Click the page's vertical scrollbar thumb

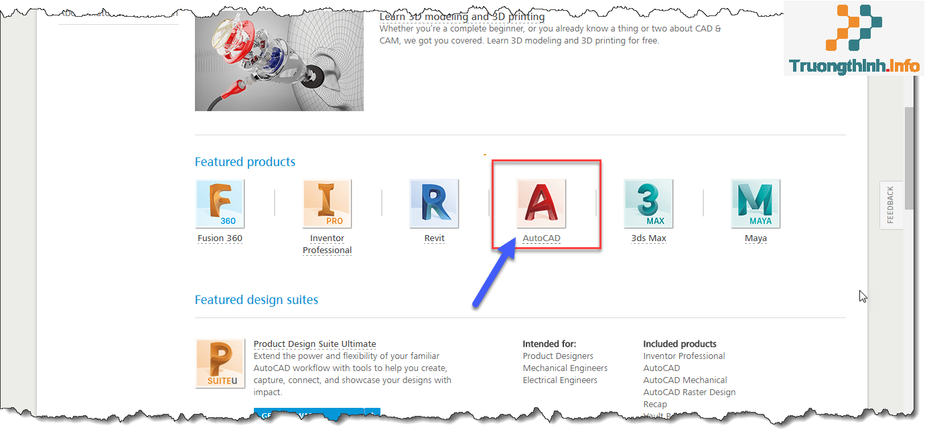click(x=908, y=158)
